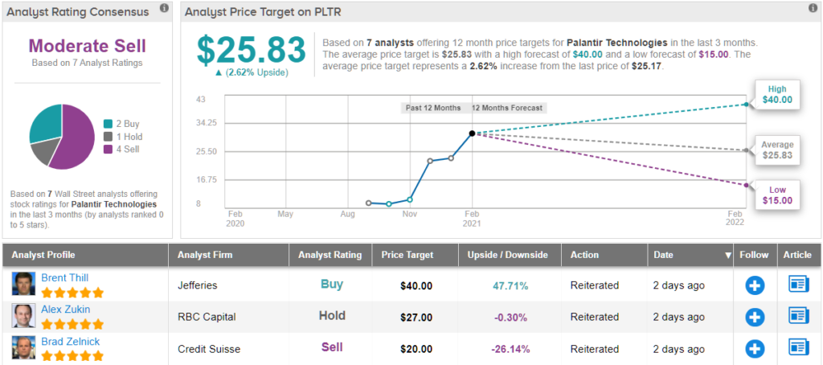Open Alex Zukin analyst profile link
Viewport: 823px width, 365px height.
click(x=65, y=309)
